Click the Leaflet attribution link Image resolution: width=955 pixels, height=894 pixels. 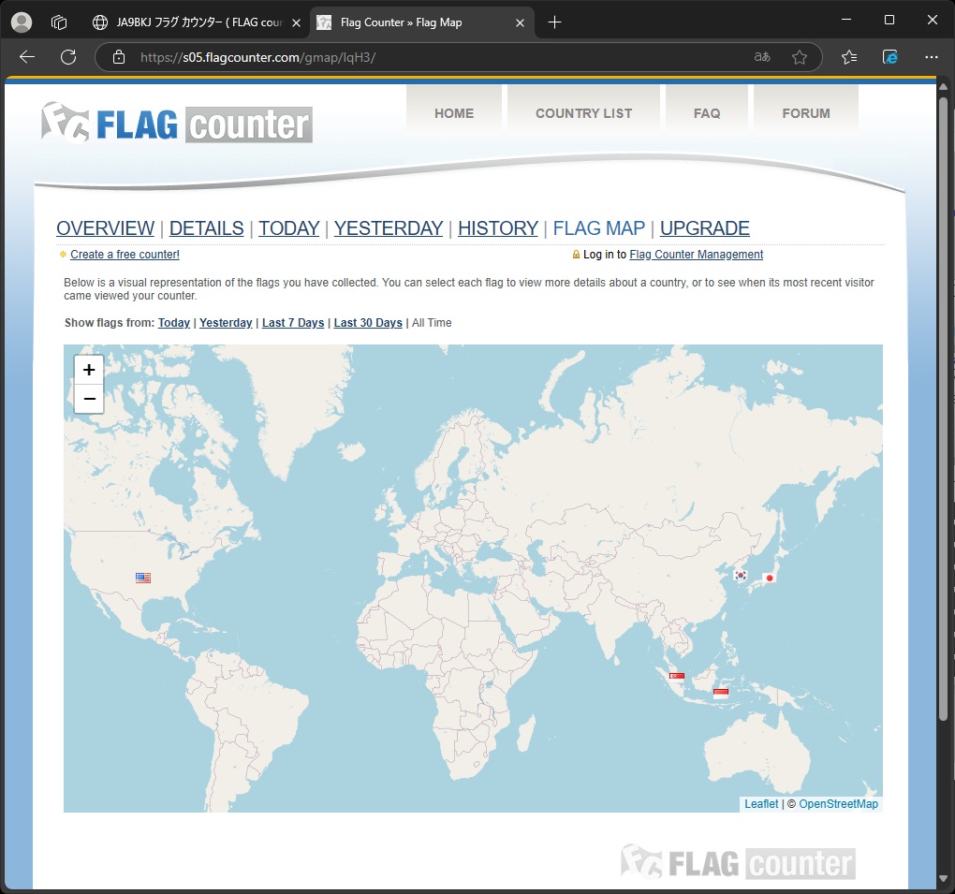761,804
